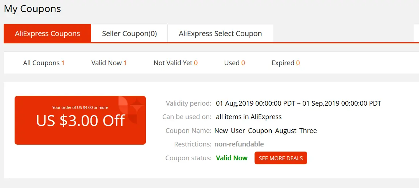Click the non-refundable restriction text

[x=239, y=145]
